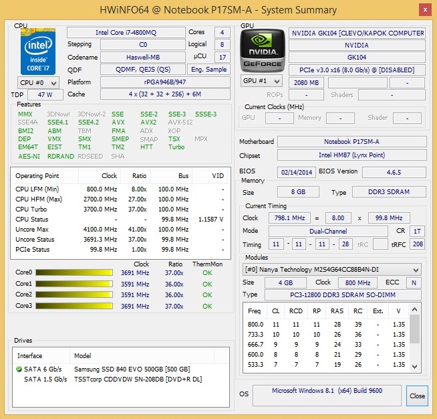
Task: Click the Haswell-MB codename field
Action: (143, 57)
